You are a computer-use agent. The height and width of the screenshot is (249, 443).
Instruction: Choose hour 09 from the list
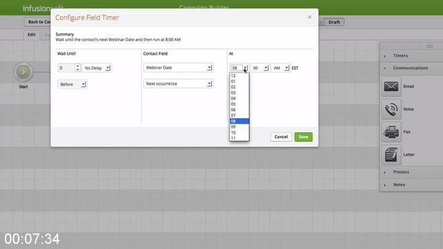(x=239, y=127)
